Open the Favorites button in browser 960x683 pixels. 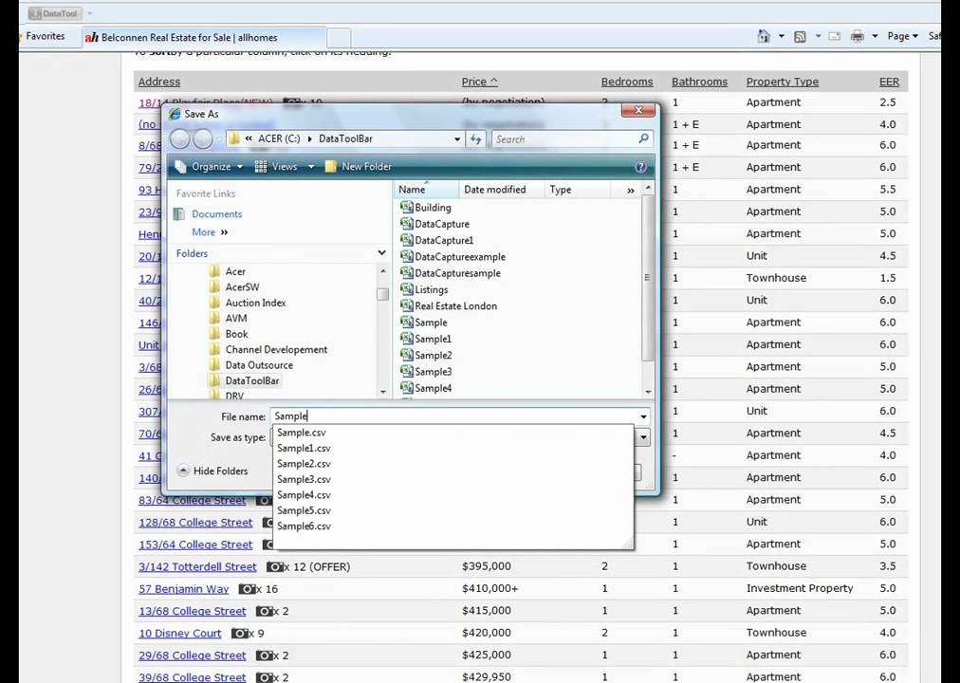click(44, 36)
